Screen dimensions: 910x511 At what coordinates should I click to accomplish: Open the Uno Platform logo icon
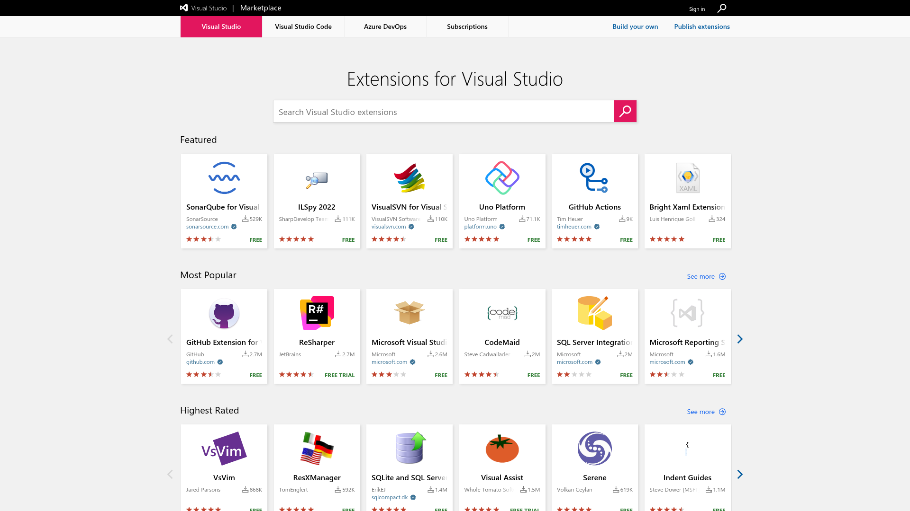[502, 178]
